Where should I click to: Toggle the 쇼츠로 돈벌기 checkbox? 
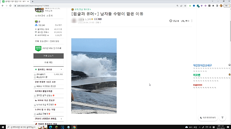pyautogui.click(x=35, y=114)
